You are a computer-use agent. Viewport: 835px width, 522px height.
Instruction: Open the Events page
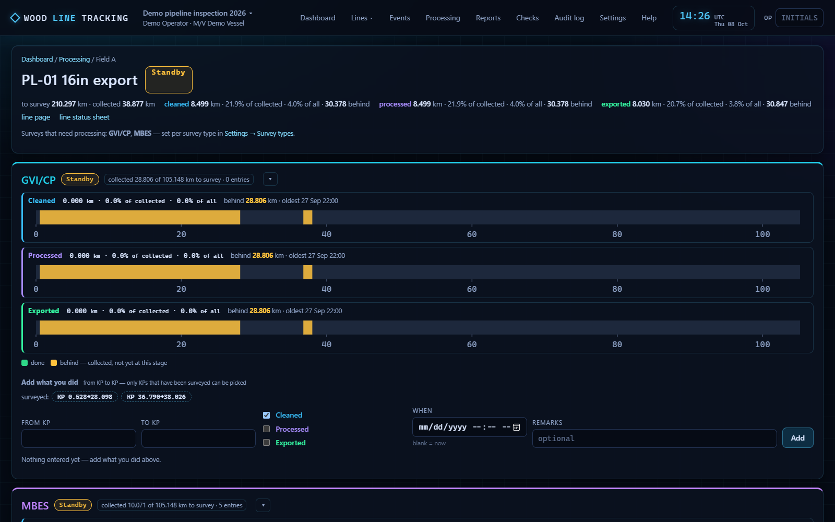400,18
